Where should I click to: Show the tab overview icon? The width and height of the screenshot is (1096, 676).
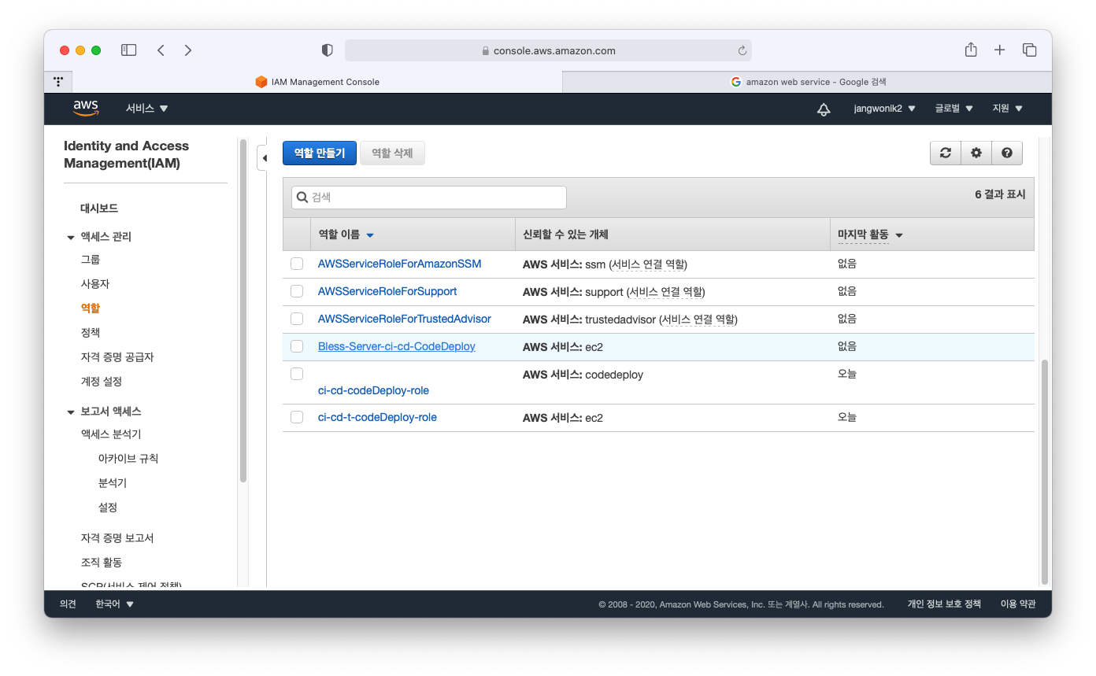point(1029,50)
